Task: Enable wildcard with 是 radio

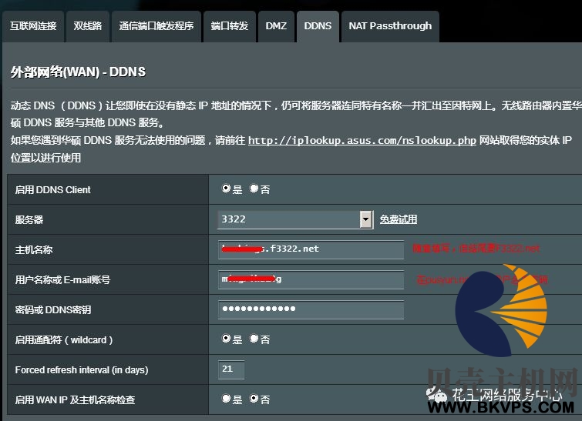Action: tap(226, 339)
